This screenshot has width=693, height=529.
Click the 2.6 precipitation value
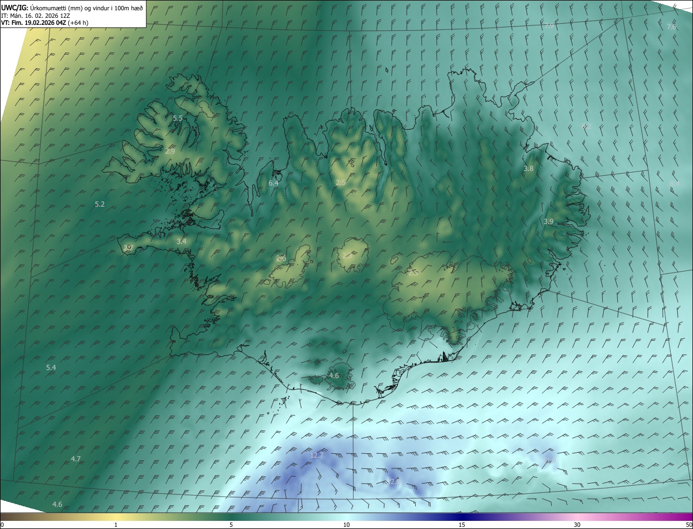(281, 259)
